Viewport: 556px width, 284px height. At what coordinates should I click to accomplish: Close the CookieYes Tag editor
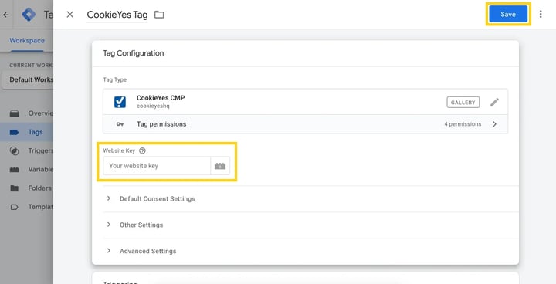[70, 15]
